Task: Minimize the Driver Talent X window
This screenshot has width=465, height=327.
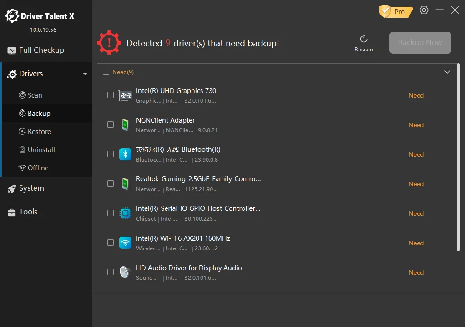Action: point(440,10)
